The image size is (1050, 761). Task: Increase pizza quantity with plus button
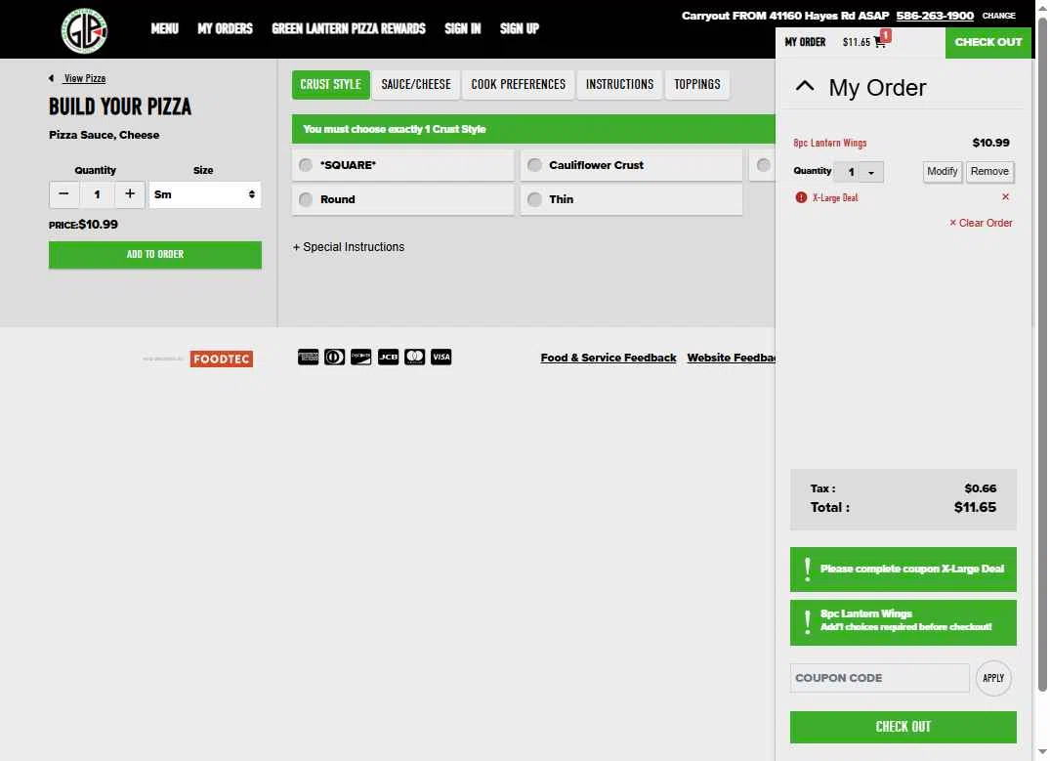[x=130, y=194]
